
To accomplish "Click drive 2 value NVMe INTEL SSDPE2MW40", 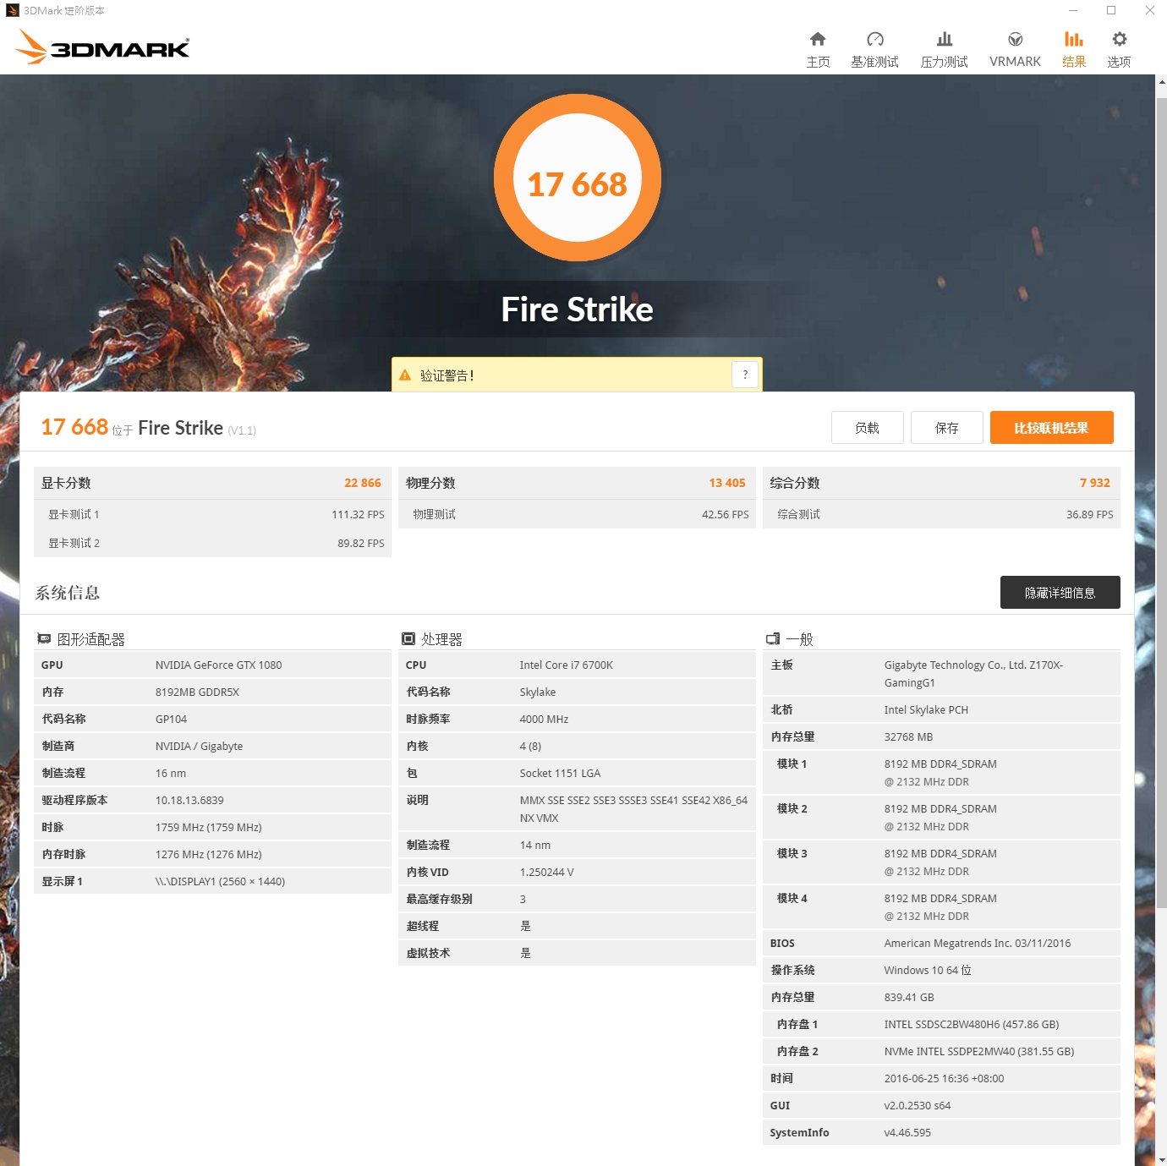I will pyautogui.click(x=979, y=1051).
